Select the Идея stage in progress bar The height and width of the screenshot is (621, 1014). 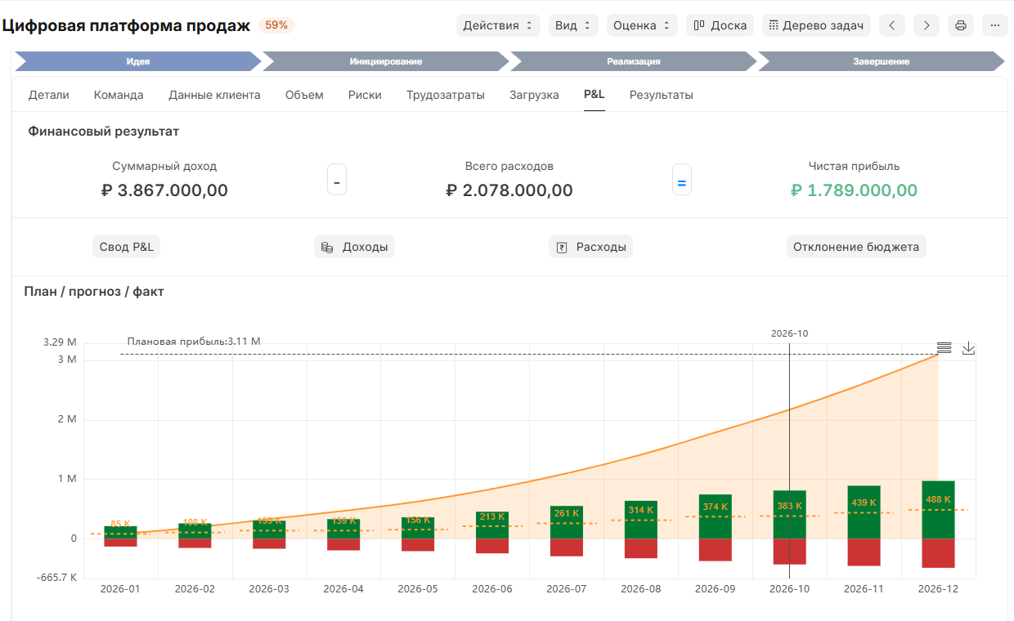[137, 61]
